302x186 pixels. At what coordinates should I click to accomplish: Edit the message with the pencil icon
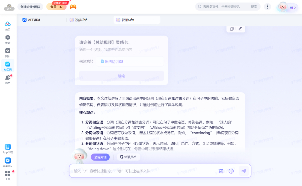point(240,29)
